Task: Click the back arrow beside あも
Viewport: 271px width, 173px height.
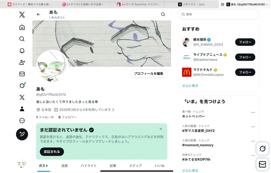Action: tap(39, 14)
